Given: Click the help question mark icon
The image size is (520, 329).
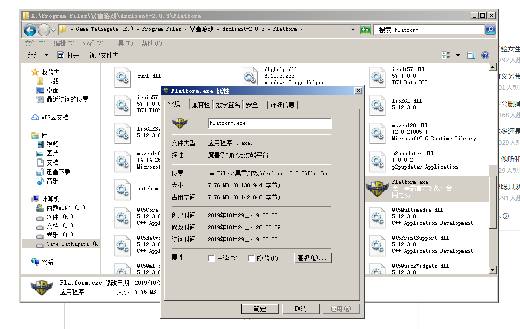Looking at the screenshot, I should [485, 55].
